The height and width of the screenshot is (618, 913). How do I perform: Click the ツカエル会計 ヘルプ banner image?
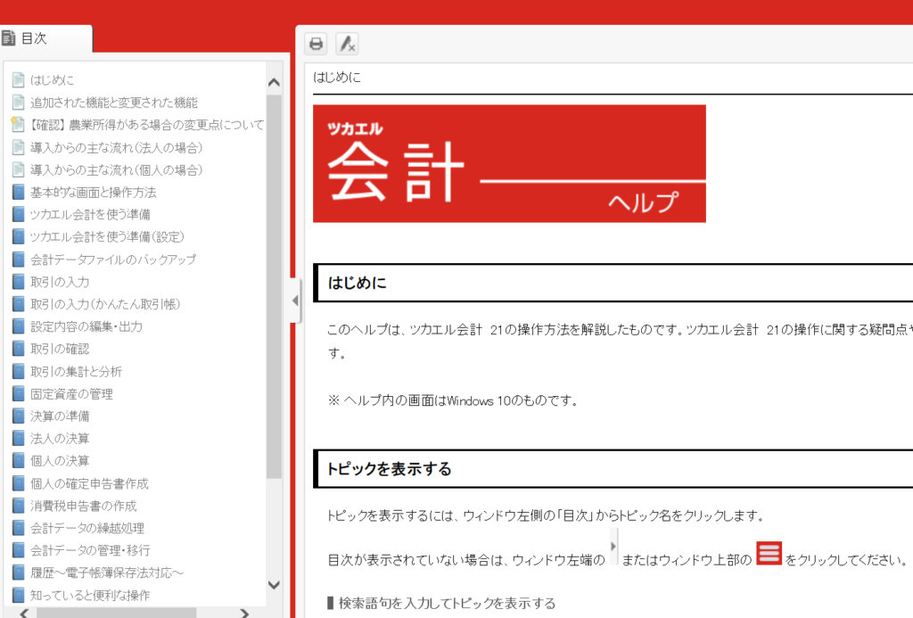(x=509, y=164)
